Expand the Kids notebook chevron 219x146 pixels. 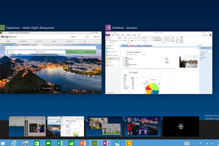tap(119, 62)
